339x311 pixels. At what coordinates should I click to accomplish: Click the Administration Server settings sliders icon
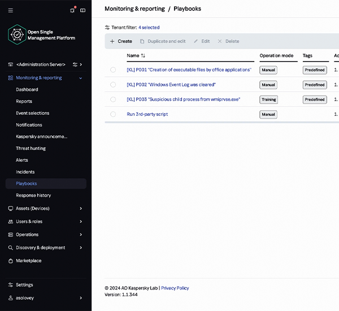[x=75, y=64]
